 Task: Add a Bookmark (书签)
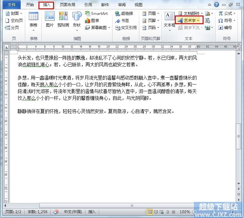click(122, 21)
